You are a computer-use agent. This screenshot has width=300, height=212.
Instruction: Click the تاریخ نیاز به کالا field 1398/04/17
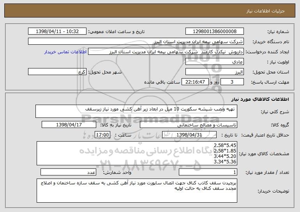click(x=69, y=124)
